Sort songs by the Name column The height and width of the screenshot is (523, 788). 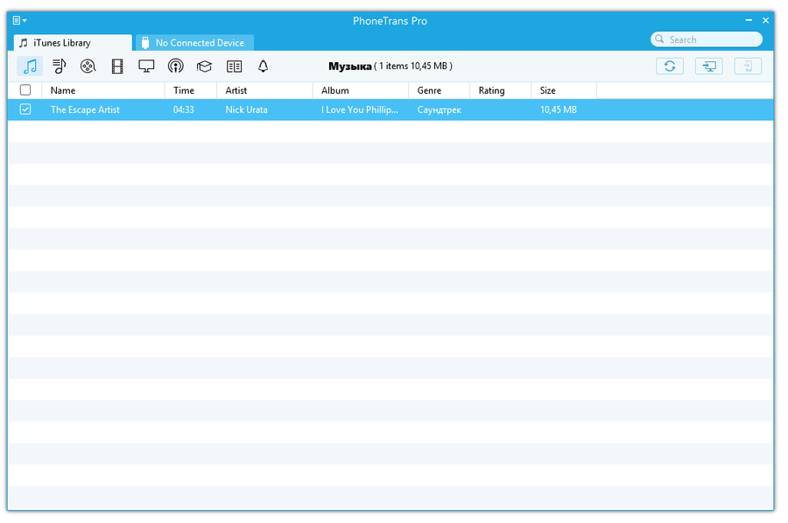(x=62, y=90)
